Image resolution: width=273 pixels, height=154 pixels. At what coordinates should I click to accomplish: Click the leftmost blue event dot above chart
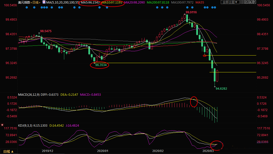pyautogui.click(x=27, y=7)
